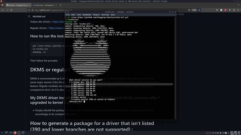The image size is (241, 135).
Task: Open Konsole View menu
Action: pyautogui.click(x=79, y=15)
